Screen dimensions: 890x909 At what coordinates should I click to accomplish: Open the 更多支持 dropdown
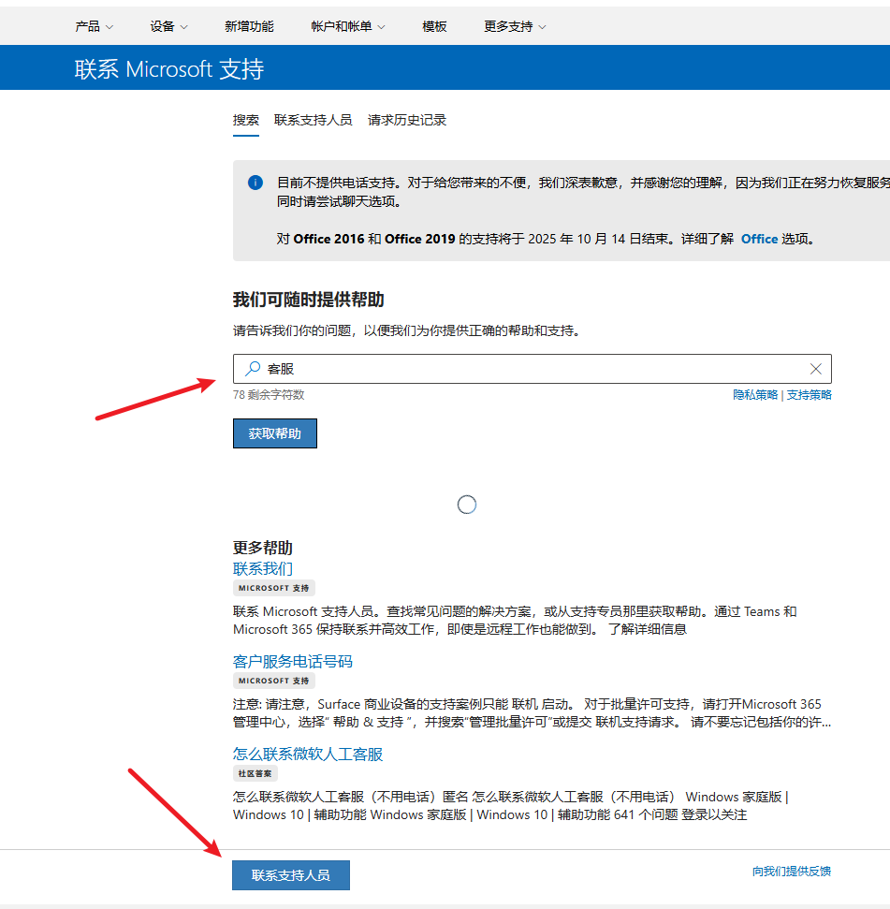click(x=515, y=26)
